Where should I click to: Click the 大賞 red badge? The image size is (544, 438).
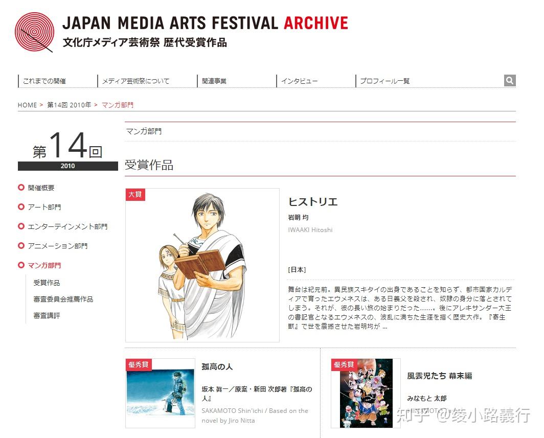click(x=135, y=194)
